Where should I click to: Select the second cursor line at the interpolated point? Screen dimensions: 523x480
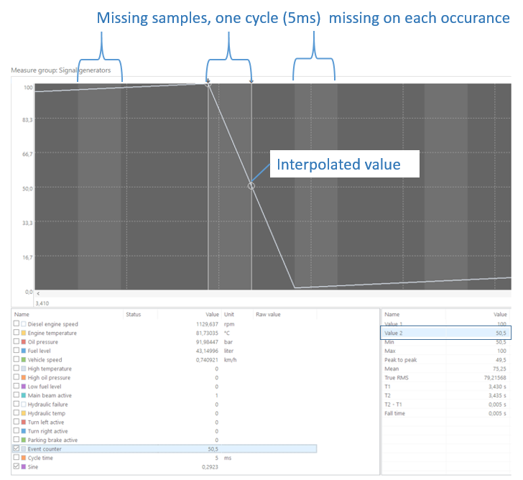pos(251,186)
